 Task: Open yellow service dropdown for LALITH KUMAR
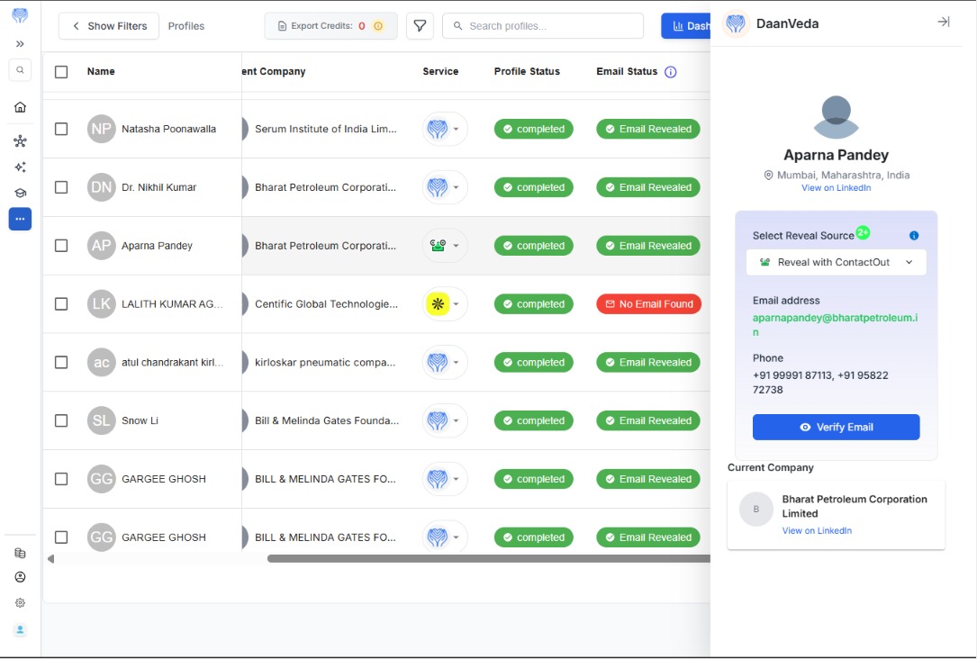pos(445,304)
